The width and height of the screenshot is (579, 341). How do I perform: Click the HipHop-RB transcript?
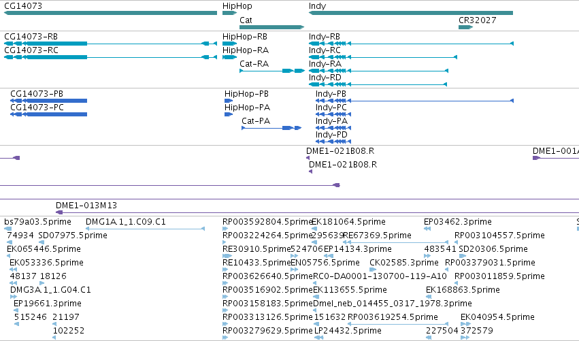pos(229,44)
